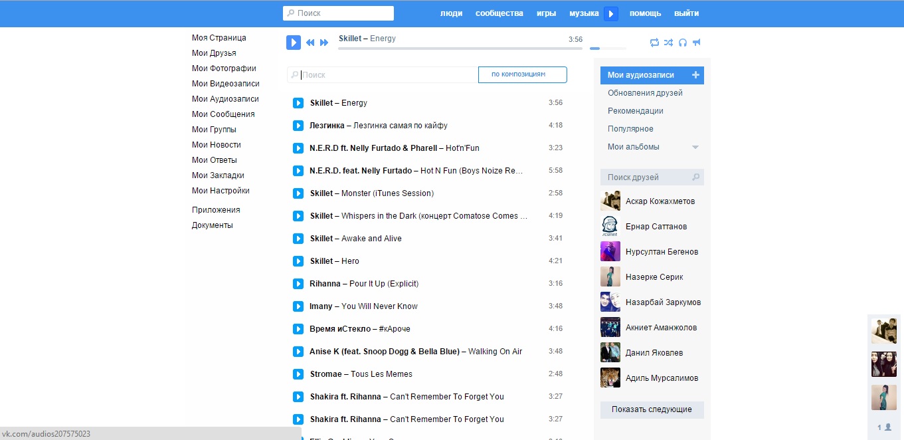Open Приложения in sidebar

point(216,210)
